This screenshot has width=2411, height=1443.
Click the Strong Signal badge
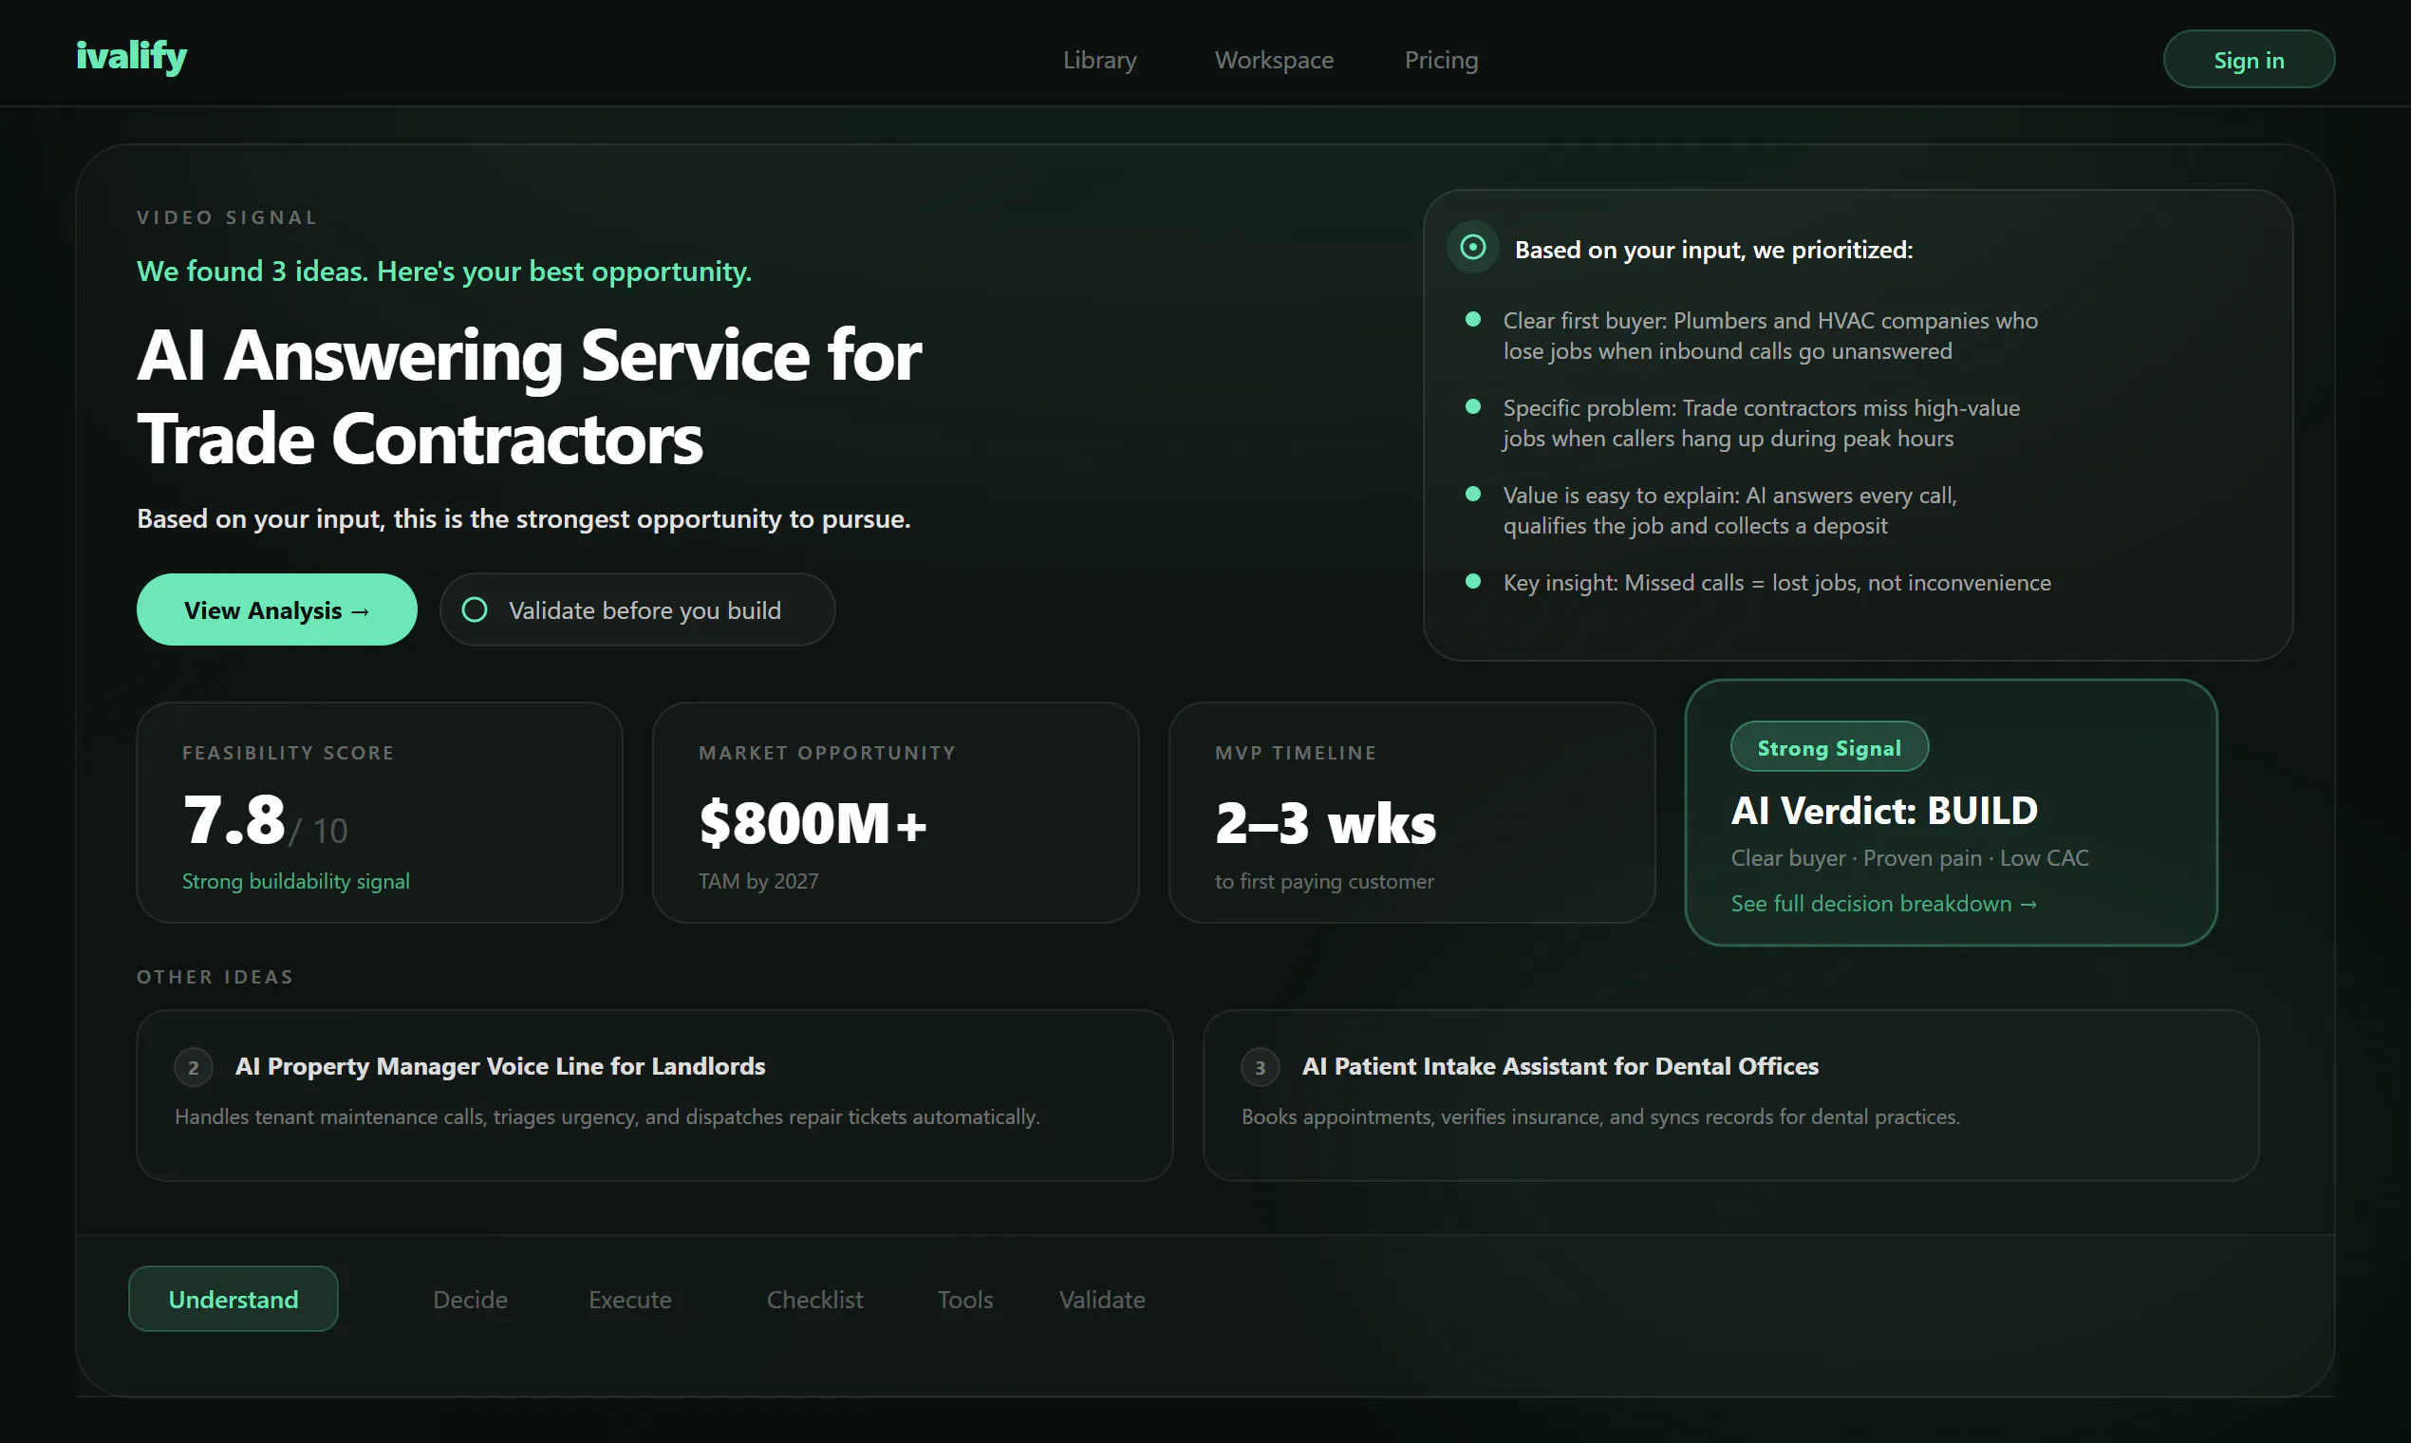click(1829, 747)
